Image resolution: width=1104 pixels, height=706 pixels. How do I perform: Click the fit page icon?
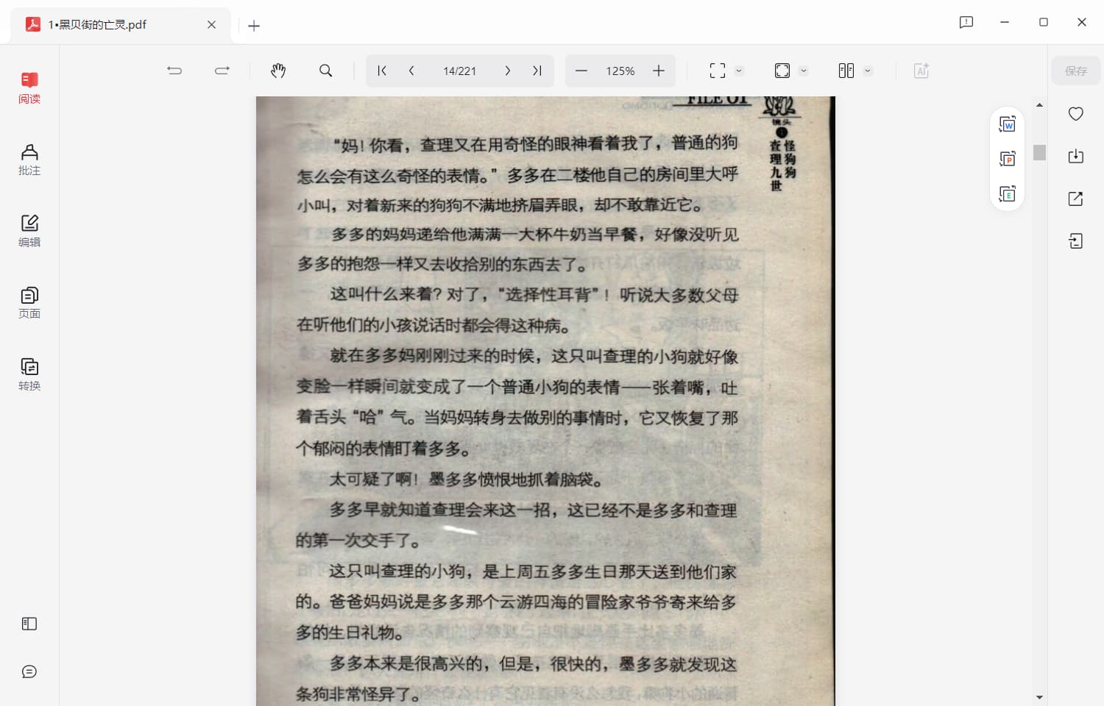(x=782, y=71)
